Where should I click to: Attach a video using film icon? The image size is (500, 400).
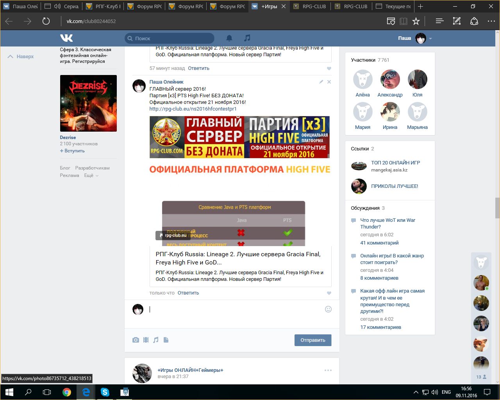pos(146,340)
